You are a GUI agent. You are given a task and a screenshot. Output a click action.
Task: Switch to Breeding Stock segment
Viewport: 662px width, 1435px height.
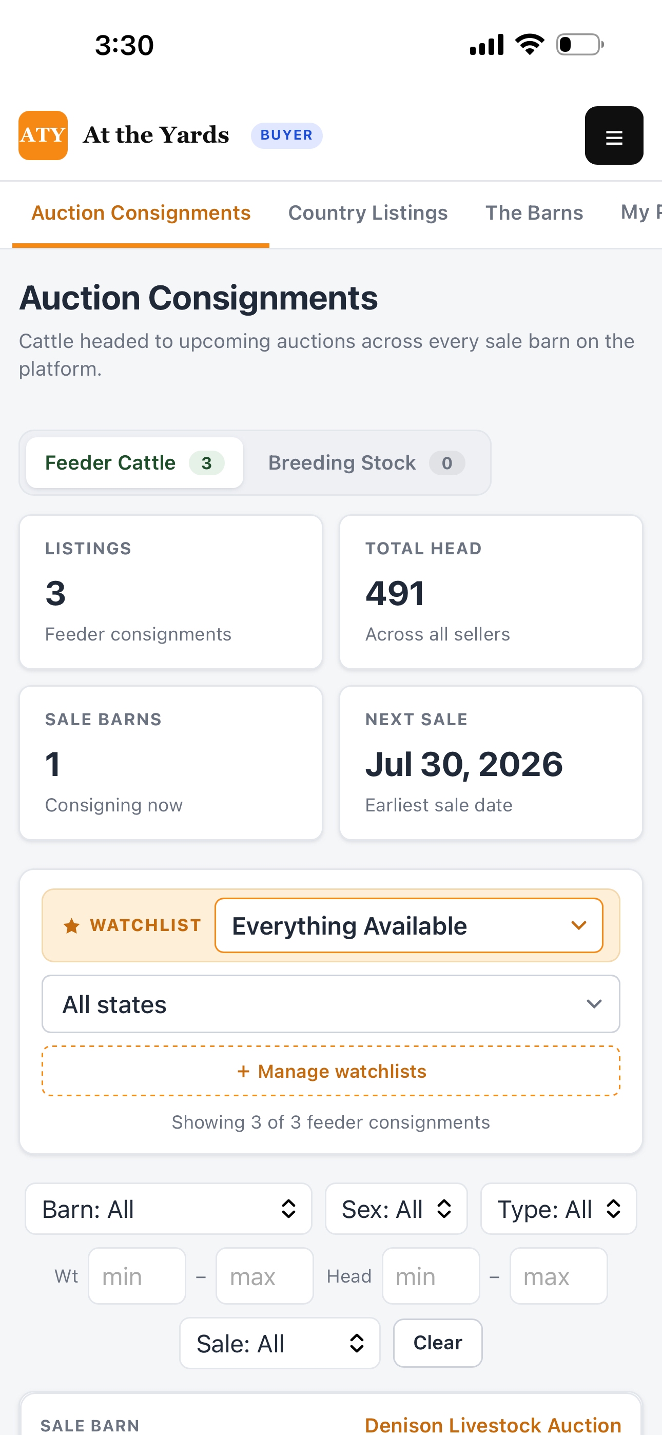[x=366, y=462]
